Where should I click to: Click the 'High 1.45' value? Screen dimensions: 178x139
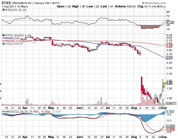click(x=78, y=6)
